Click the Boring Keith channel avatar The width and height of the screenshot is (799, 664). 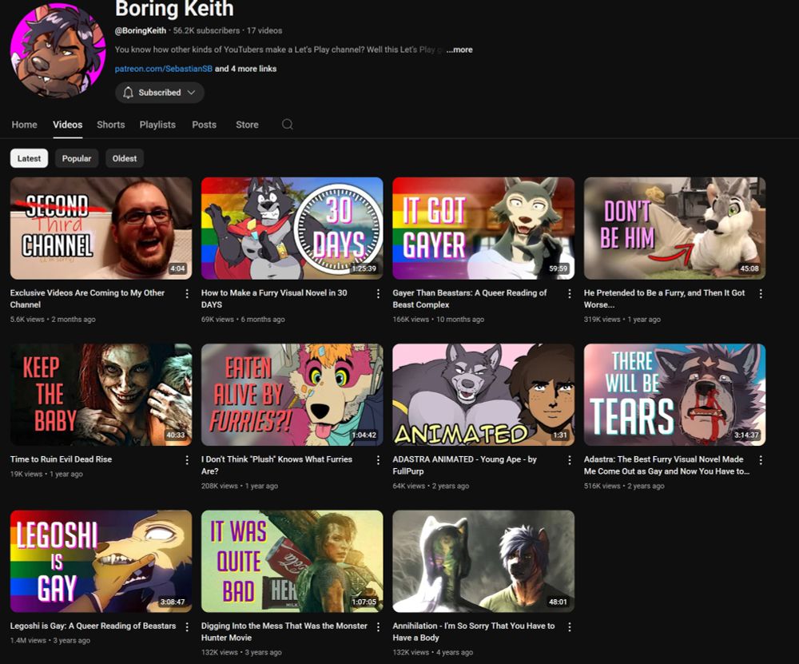(x=58, y=50)
